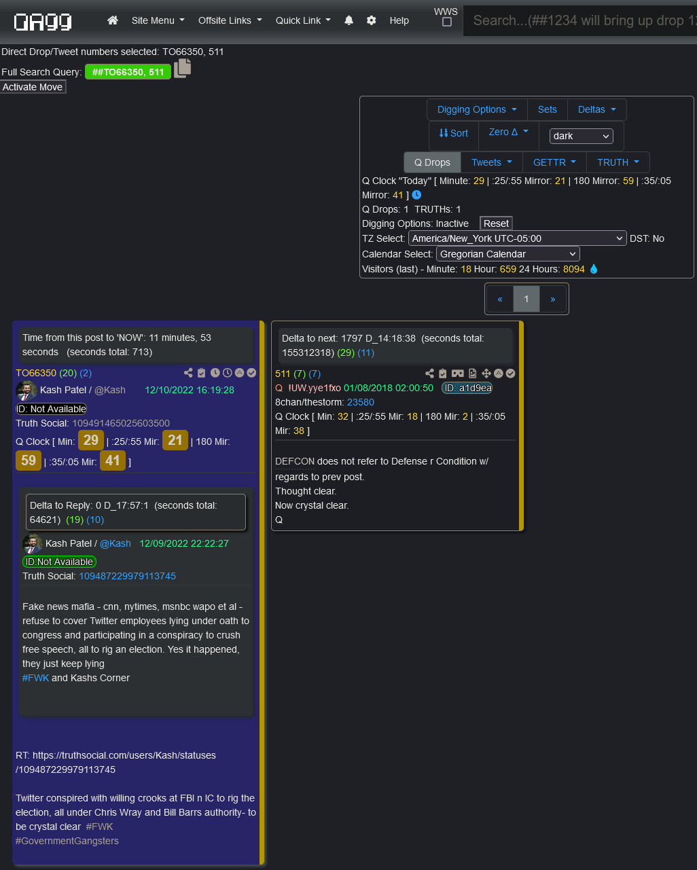
Task: Click Kash Patel avatar in reply post
Action: point(33,544)
